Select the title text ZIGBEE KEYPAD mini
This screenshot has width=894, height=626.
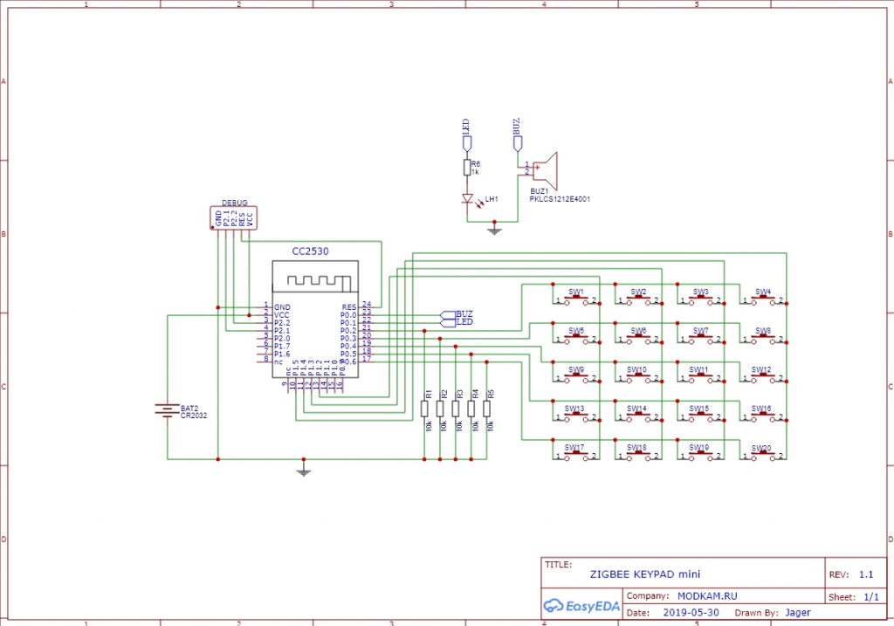645,574
